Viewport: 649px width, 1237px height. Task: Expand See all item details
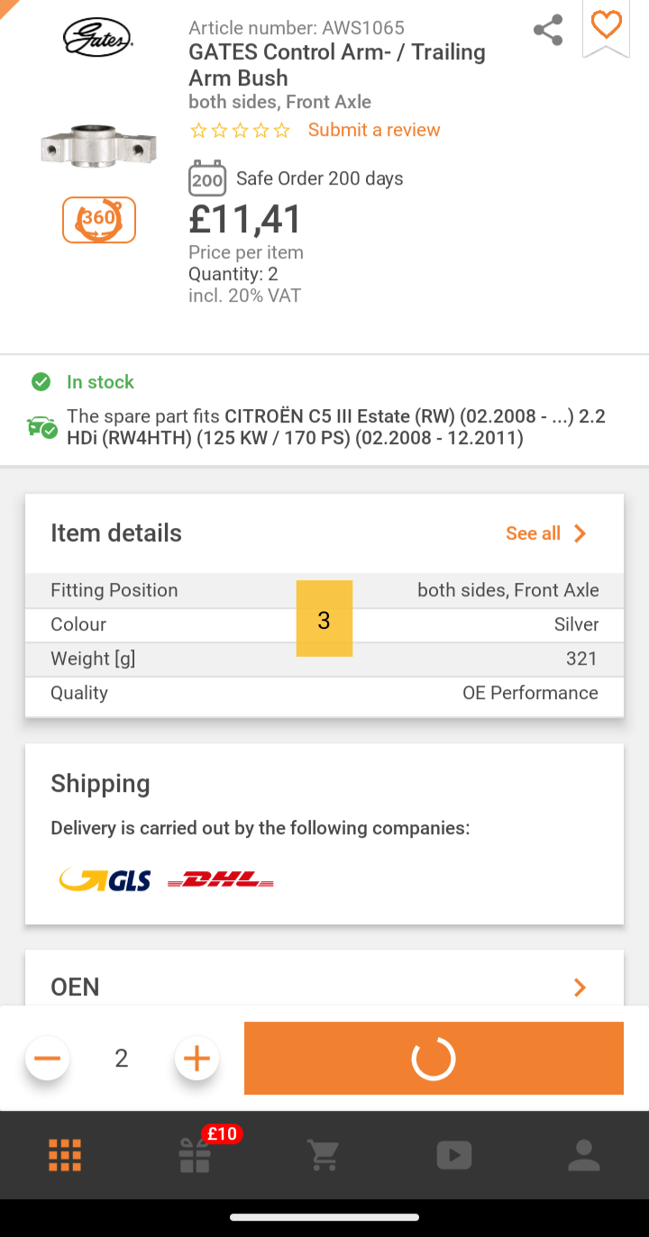tap(546, 533)
